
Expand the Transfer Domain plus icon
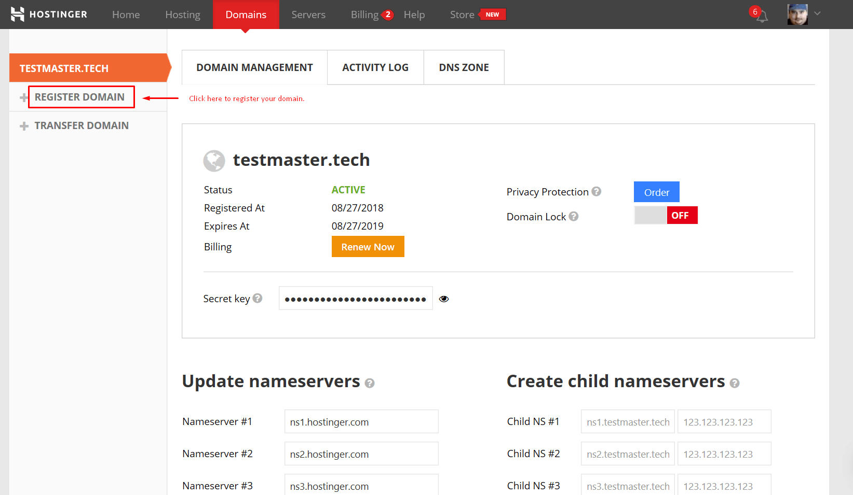[24, 126]
